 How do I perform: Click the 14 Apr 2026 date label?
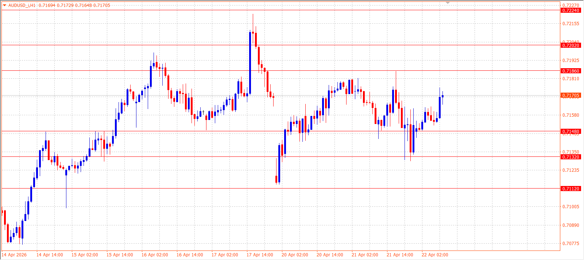14,255
